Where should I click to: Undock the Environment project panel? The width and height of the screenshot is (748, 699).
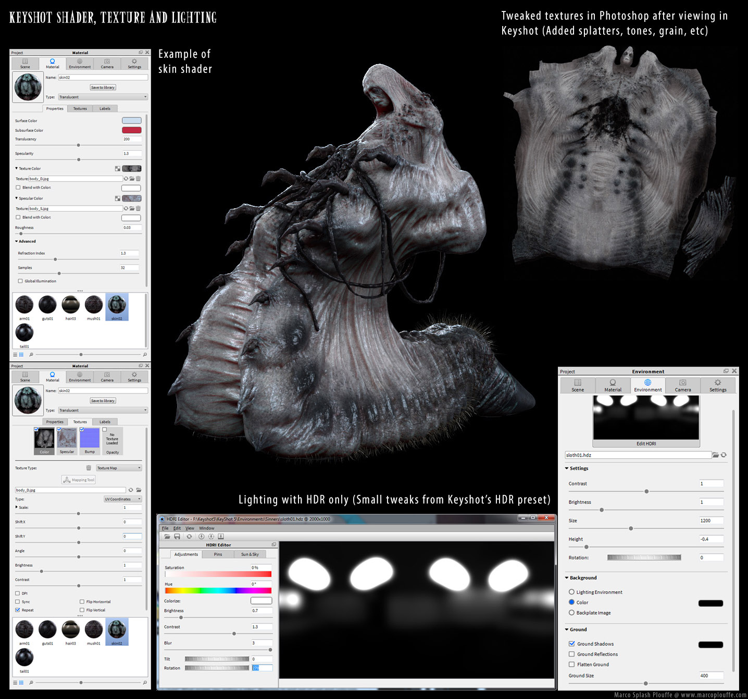[726, 371]
